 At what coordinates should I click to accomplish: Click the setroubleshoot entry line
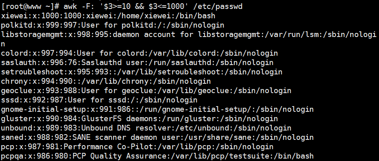(x=142, y=72)
